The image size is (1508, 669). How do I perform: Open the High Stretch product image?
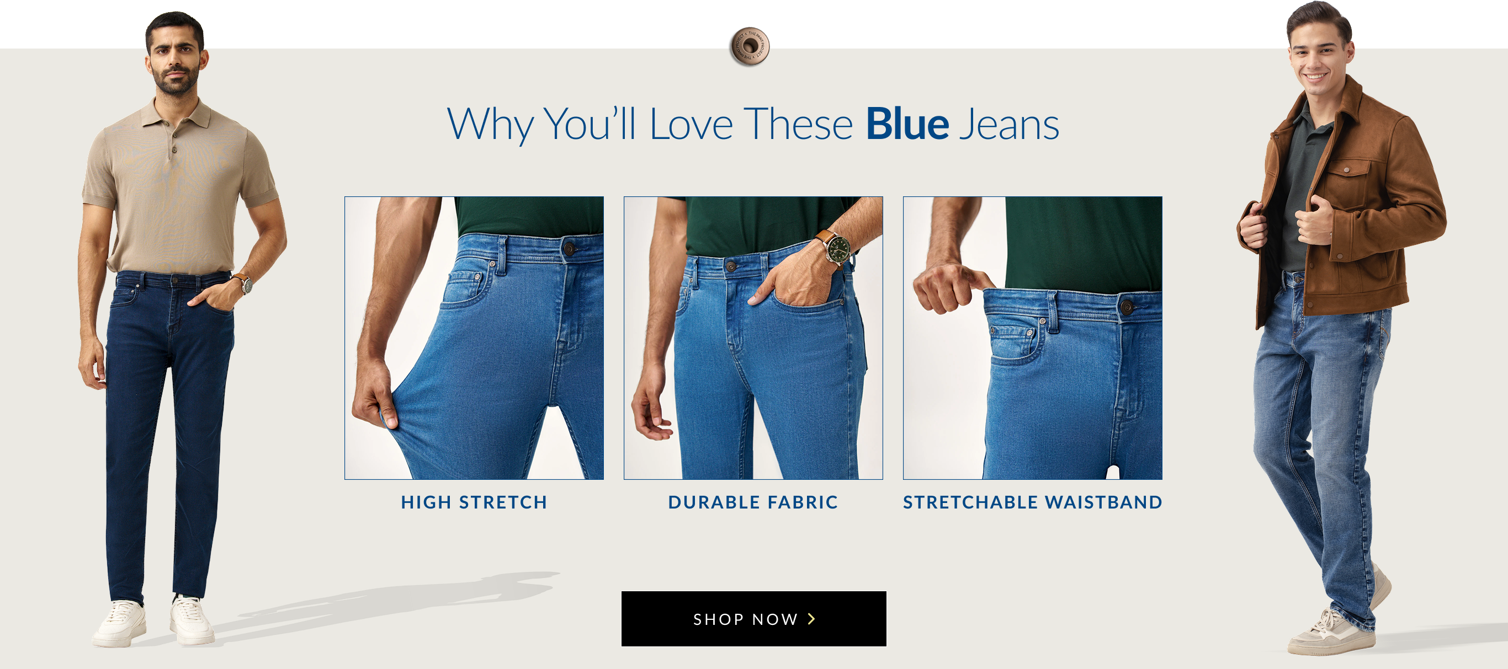click(474, 338)
